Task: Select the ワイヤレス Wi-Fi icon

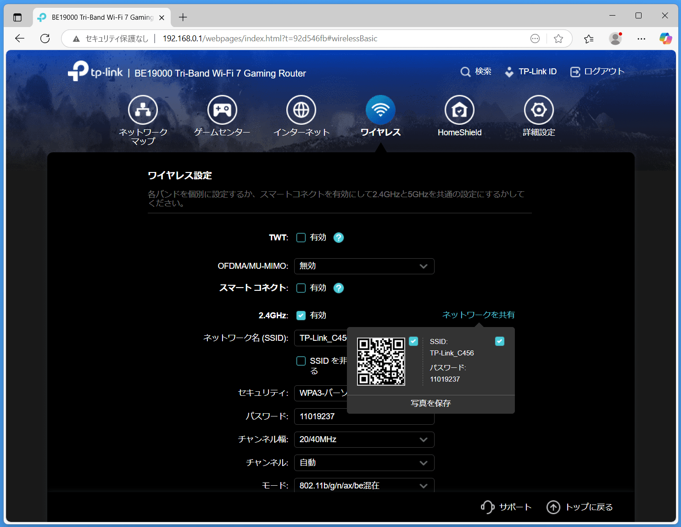Action: [380, 110]
